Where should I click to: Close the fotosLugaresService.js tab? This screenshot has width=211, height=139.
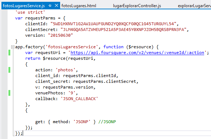tap(57, 5)
